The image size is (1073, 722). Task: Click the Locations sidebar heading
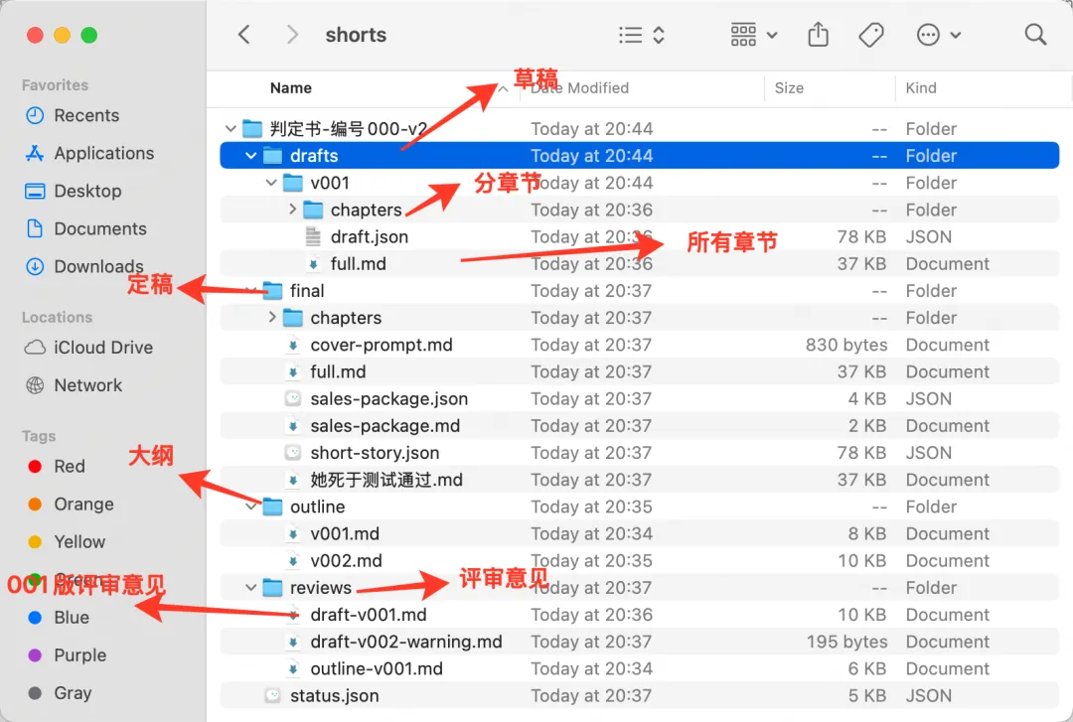click(57, 318)
